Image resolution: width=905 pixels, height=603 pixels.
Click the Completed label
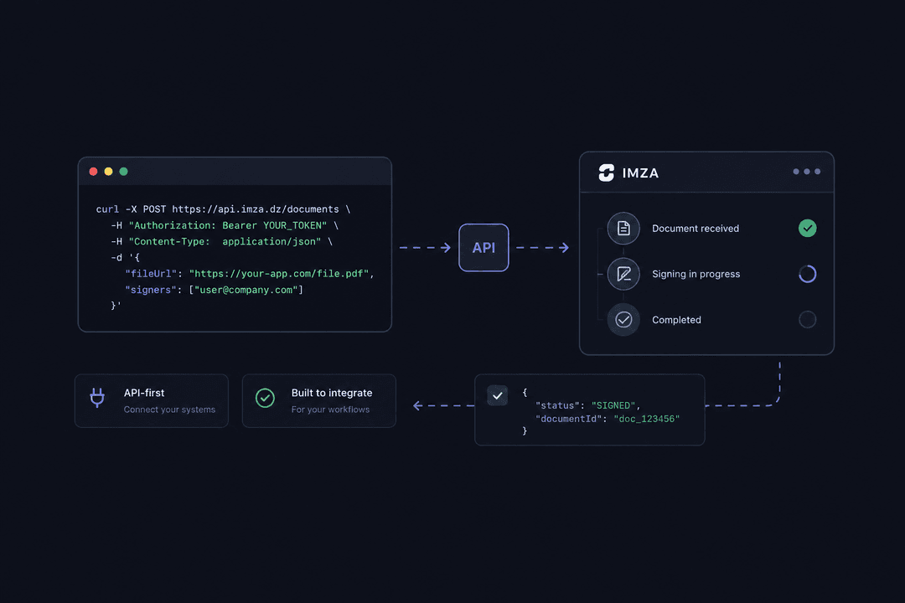pyautogui.click(x=676, y=320)
